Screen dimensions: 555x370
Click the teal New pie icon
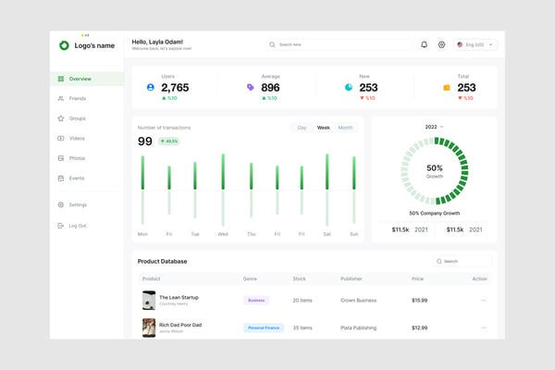click(x=349, y=87)
